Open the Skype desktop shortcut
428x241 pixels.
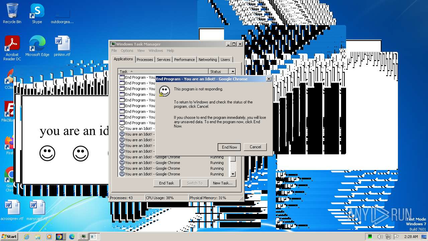37,13
